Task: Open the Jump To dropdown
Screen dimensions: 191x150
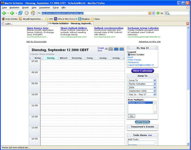Action: point(142,80)
